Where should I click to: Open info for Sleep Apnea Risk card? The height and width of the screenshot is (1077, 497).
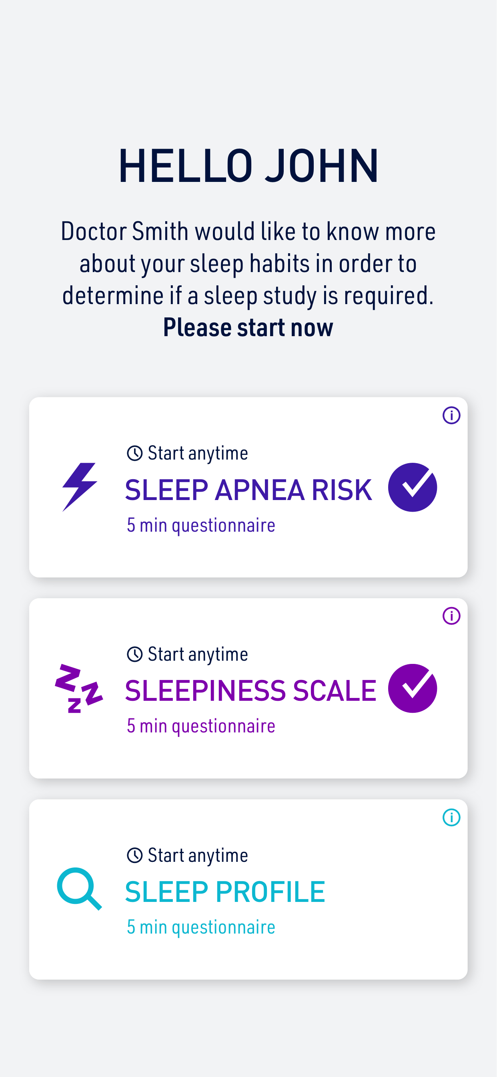pyautogui.click(x=451, y=415)
